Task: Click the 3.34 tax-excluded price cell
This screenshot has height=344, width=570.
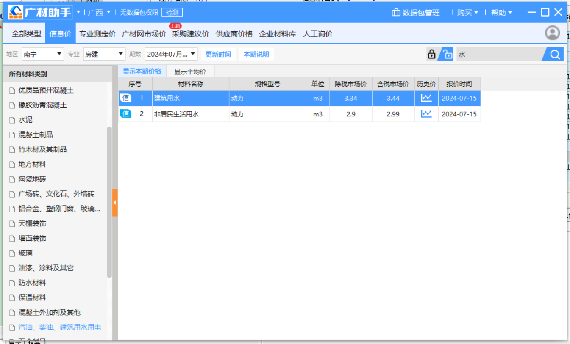Action: click(x=350, y=98)
